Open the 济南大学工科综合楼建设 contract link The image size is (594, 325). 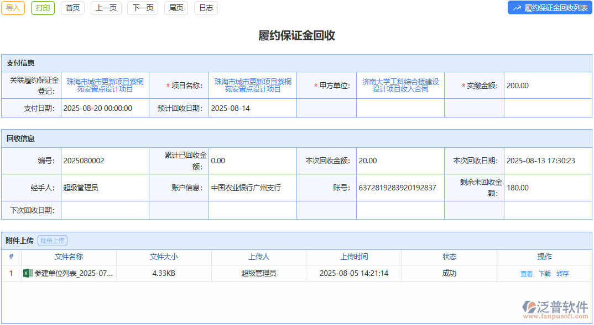pyautogui.click(x=400, y=86)
